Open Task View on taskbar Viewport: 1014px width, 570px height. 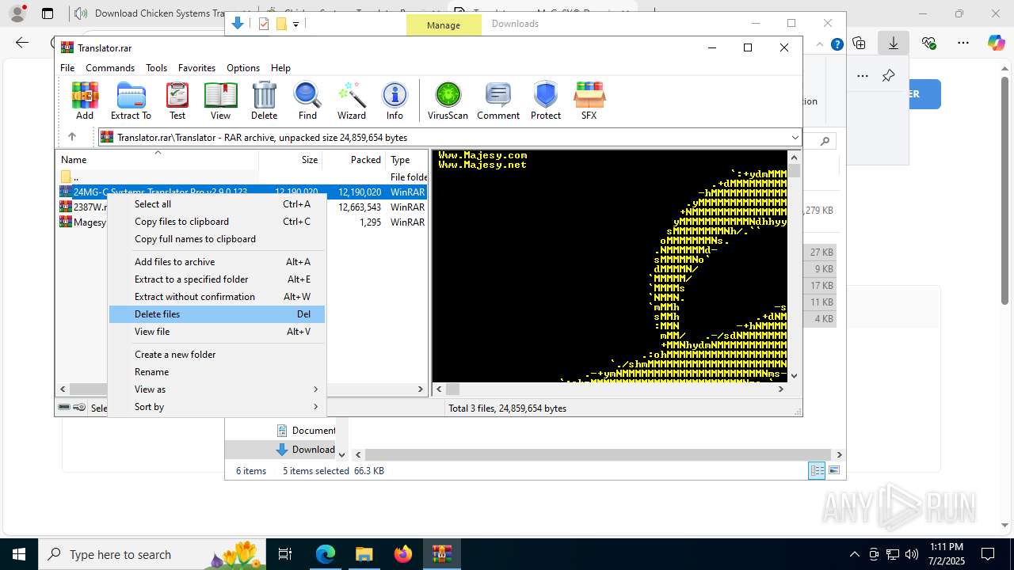point(285,554)
